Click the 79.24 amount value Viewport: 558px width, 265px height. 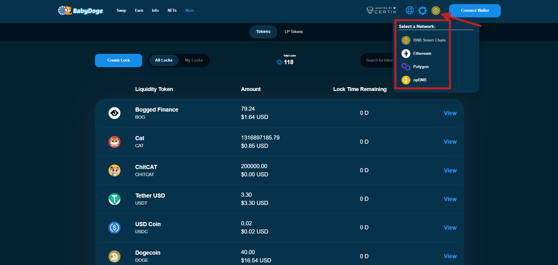point(248,109)
